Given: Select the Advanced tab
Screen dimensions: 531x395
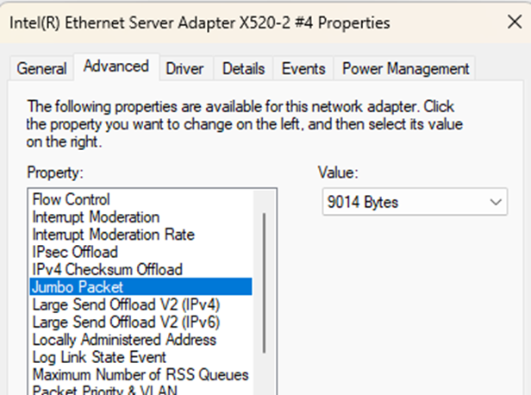Looking at the screenshot, I should pyautogui.click(x=116, y=66).
